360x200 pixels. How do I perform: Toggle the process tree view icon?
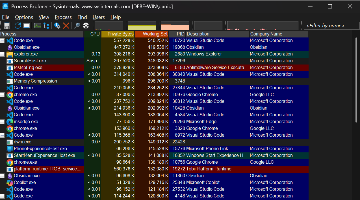46,26
